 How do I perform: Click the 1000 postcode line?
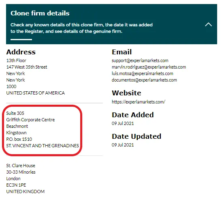click(x=11, y=86)
